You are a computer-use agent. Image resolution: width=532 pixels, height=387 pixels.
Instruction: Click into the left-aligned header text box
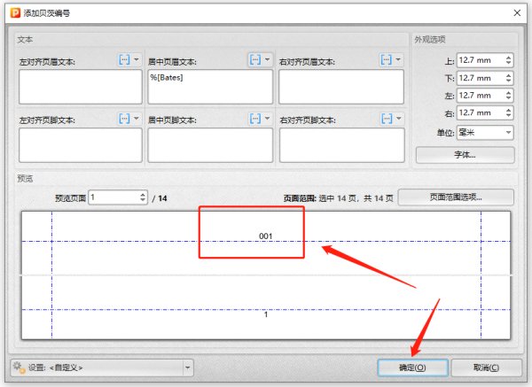click(81, 87)
